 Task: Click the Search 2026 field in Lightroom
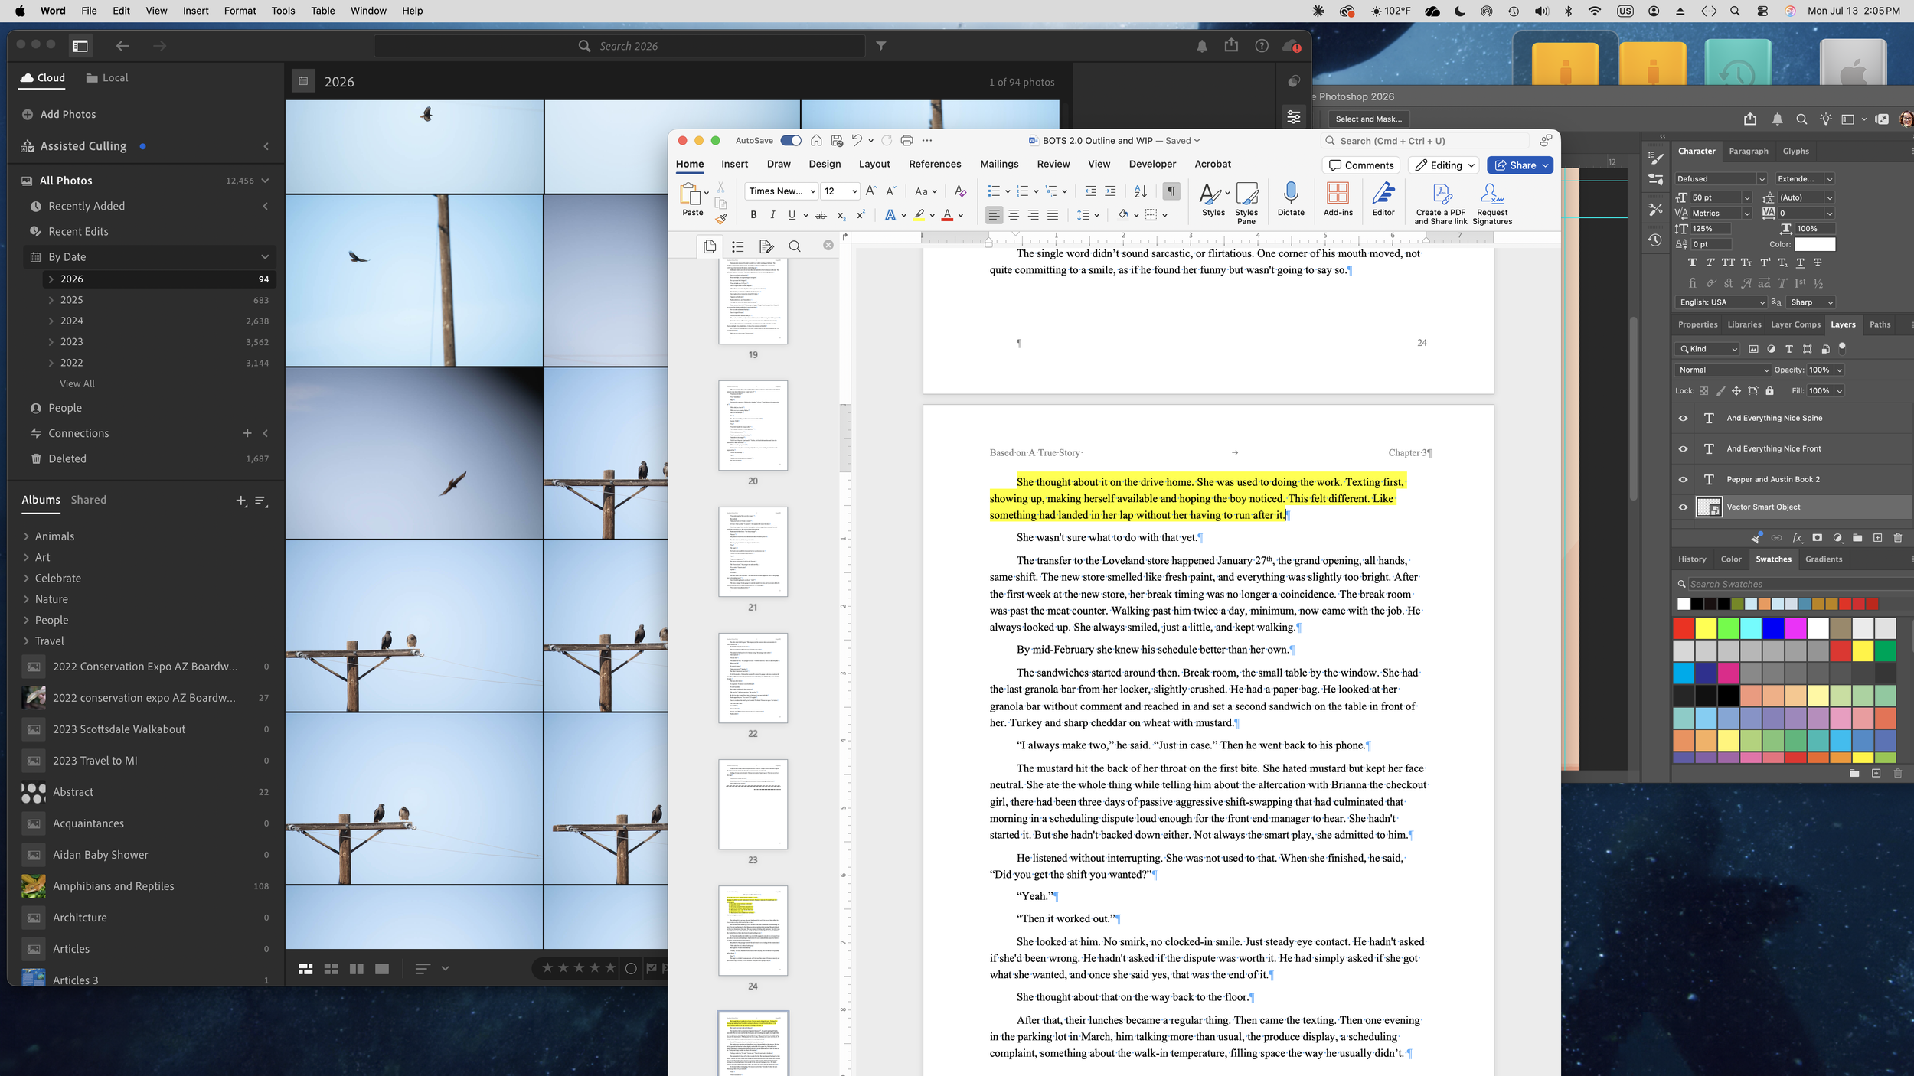[619, 46]
